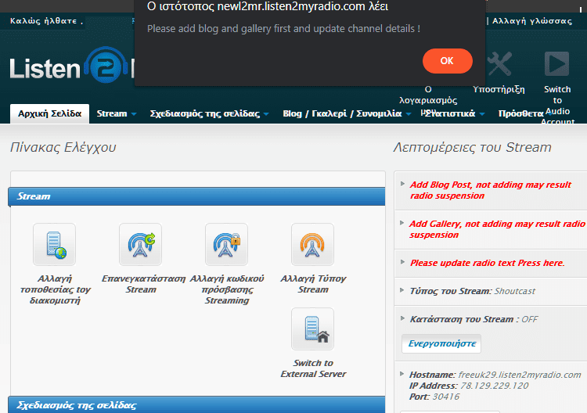Click the alert message about blog and gallery

(x=283, y=29)
